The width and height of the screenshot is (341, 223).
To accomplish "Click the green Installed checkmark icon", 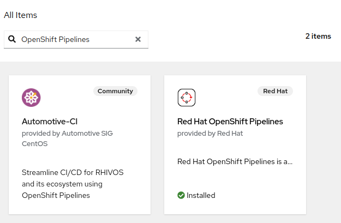I will (181, 195).
